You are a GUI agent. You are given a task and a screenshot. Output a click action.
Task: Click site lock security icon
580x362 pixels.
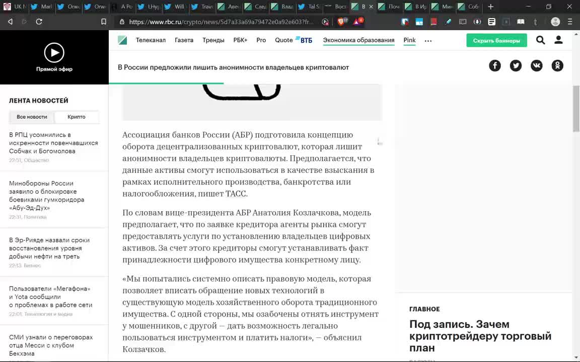click(x=122, y=22)
